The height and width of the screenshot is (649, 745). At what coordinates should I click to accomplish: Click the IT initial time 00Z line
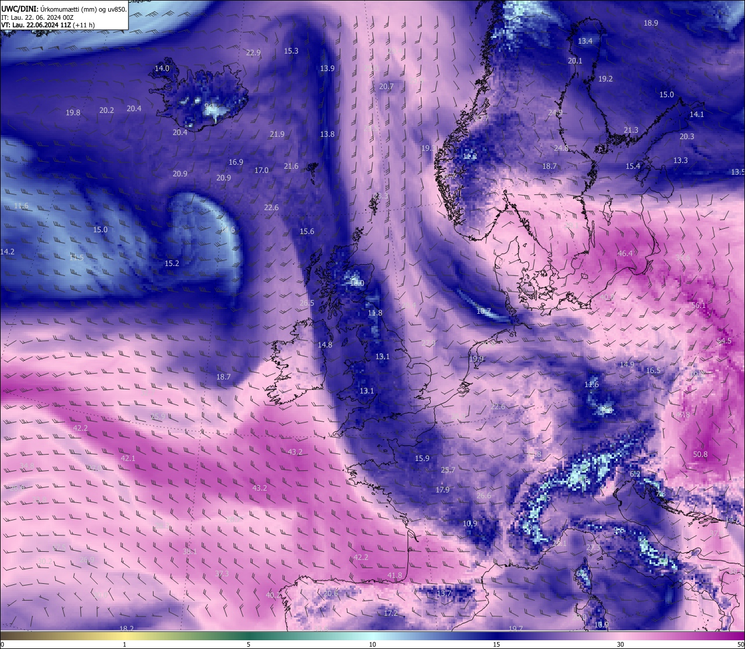[x=37, y=17]
